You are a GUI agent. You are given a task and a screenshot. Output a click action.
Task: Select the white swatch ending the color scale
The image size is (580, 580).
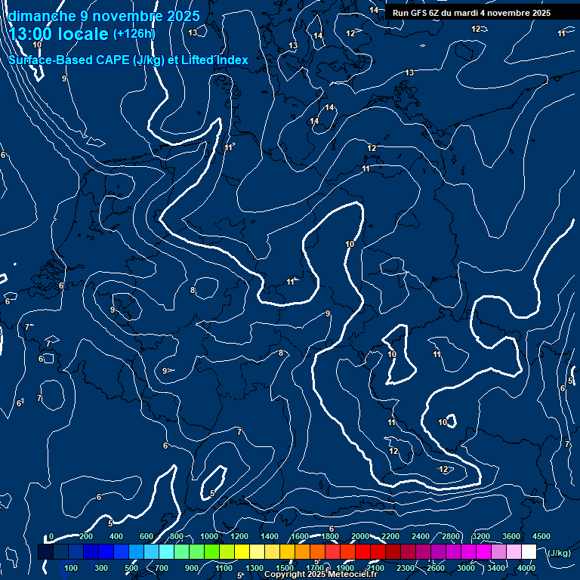pyautogui.click(x=529, y=551)
